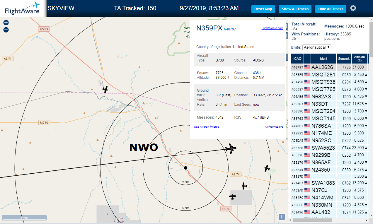Click the US flag in N414WM row
Viewport: 373px width, 224px height.
[x=307, y=198]
